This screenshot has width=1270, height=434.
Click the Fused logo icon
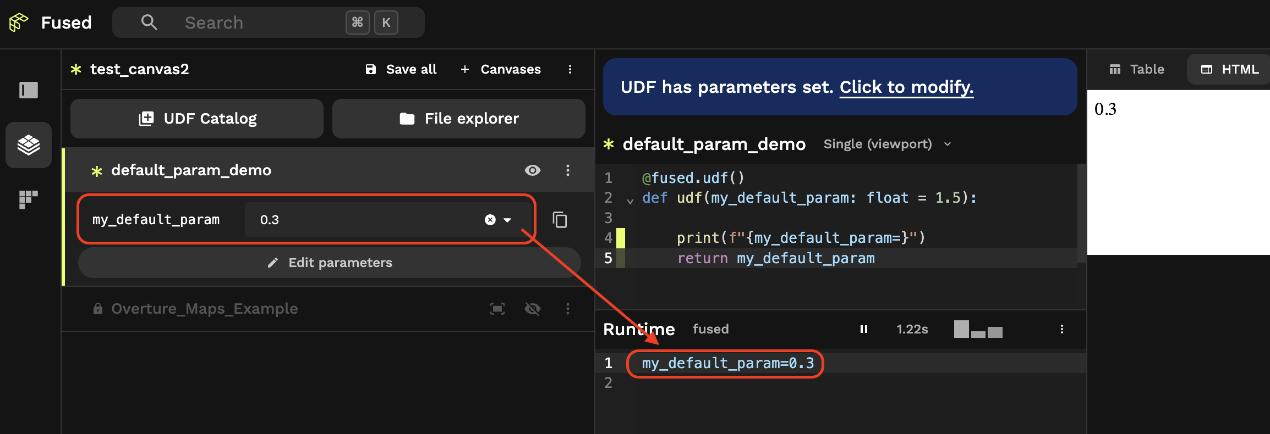(x=18, y=23)
